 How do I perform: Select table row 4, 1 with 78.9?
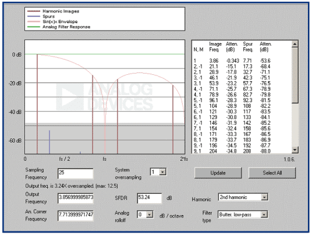point(232,95)
